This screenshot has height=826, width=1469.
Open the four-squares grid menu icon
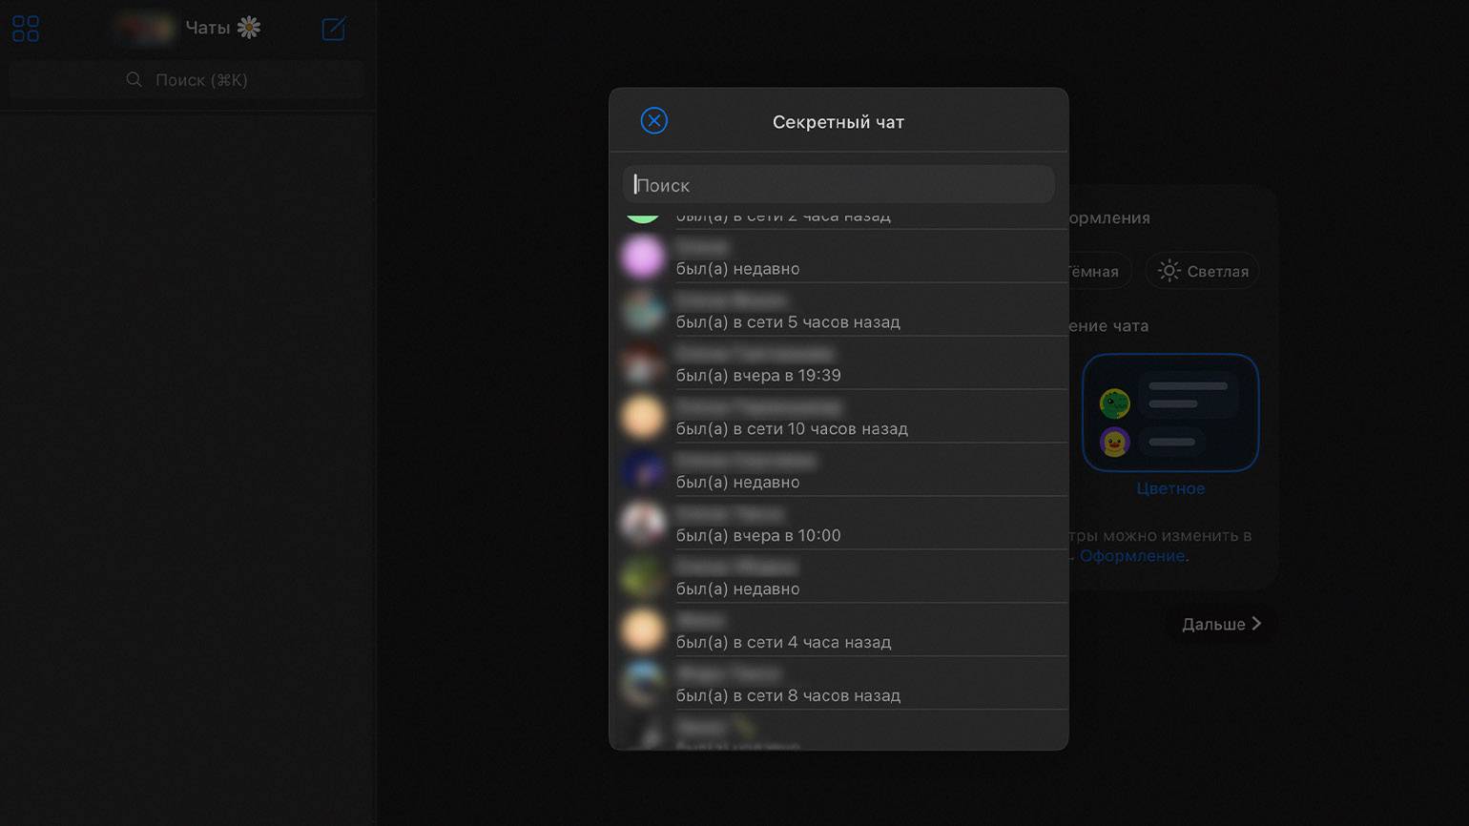pos(26,29)
